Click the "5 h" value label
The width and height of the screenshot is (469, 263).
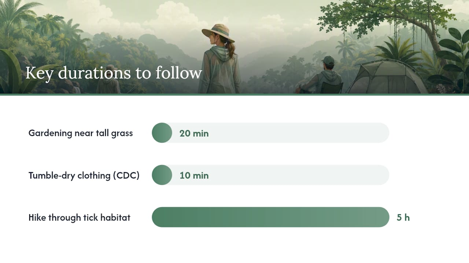403,218
